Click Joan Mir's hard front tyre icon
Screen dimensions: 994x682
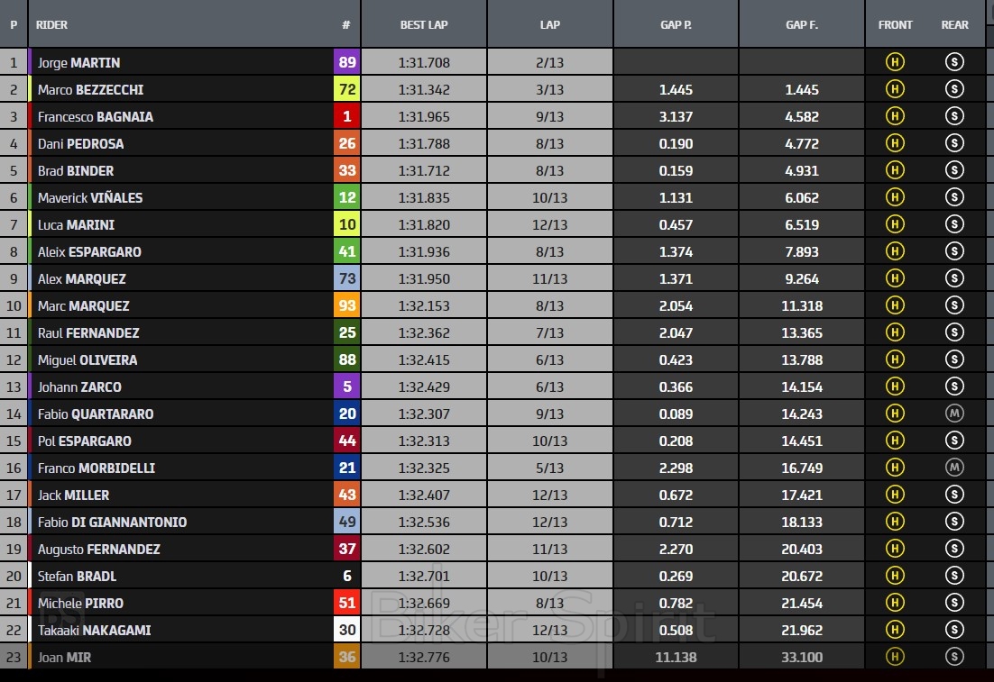(895, 657)
